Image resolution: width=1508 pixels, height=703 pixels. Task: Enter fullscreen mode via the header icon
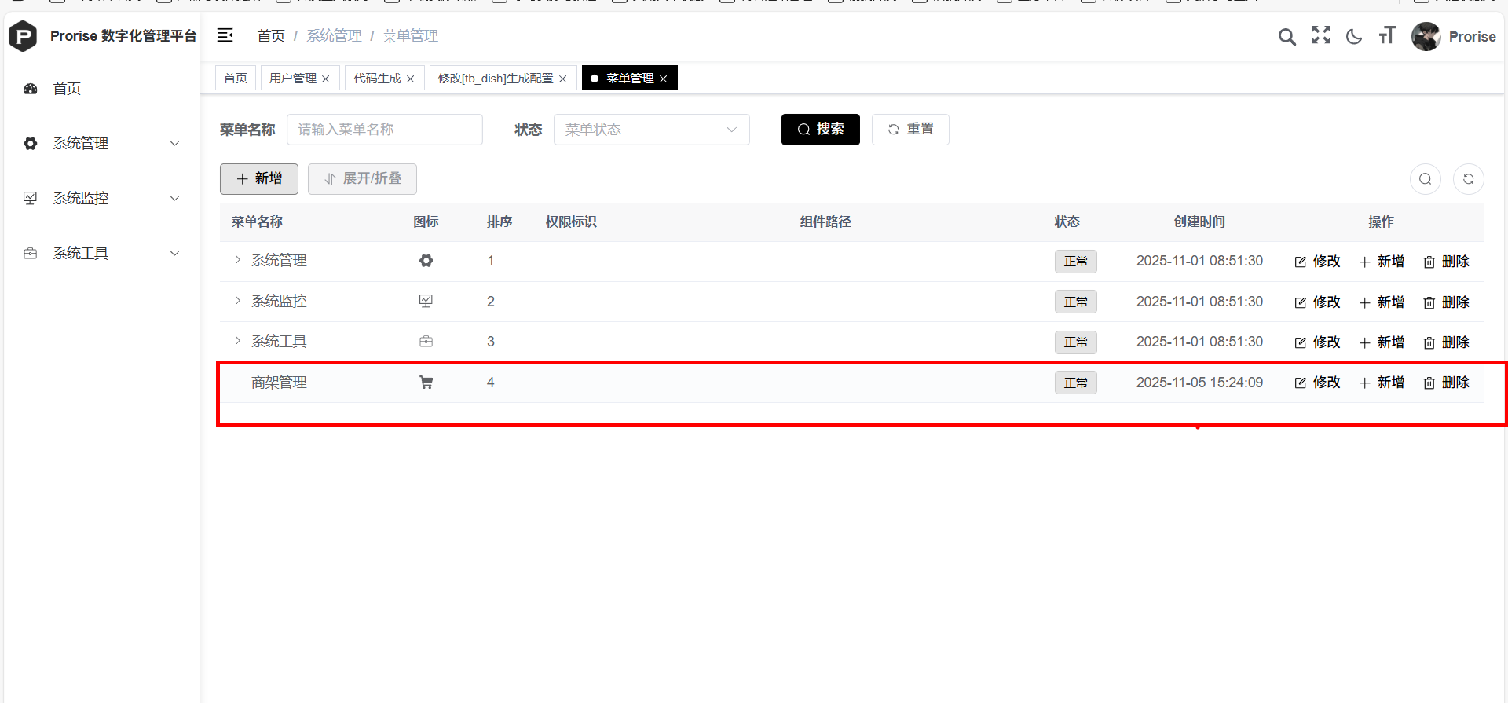click(x=1320, y=35)
